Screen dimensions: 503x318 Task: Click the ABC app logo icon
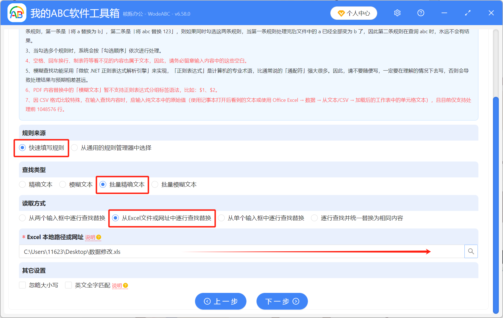tap(16, 13)
